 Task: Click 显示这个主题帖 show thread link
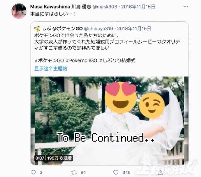[51, 68]
